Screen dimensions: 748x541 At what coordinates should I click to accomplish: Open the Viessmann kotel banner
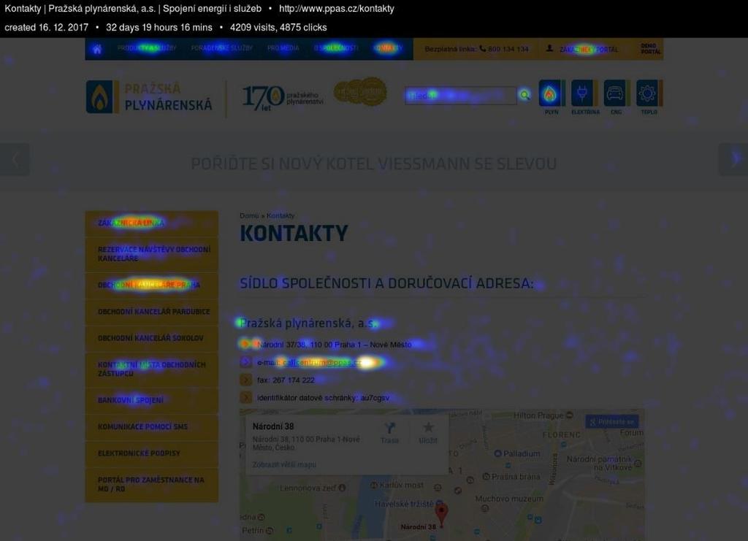point(373,164)
